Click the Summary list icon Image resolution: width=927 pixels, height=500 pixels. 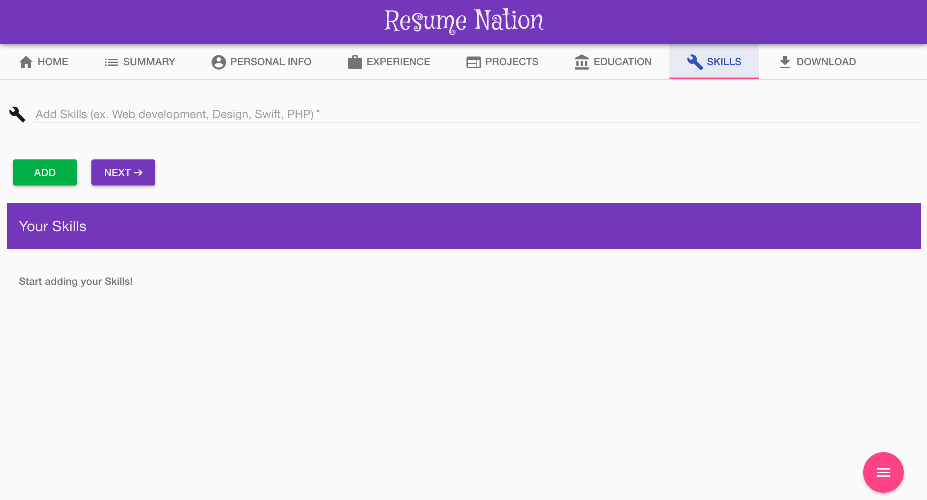point(111,62)
